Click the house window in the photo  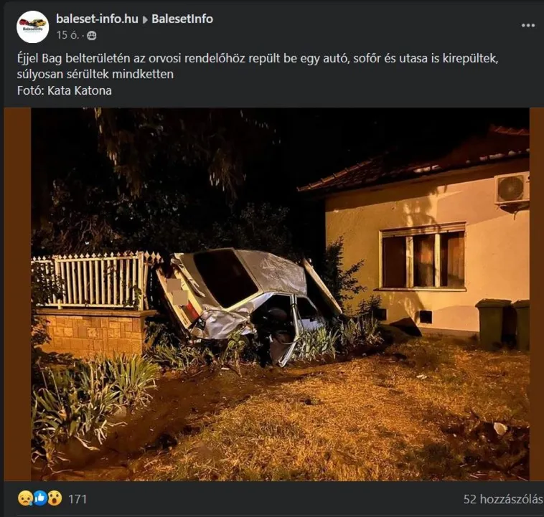tap(423, 257)
